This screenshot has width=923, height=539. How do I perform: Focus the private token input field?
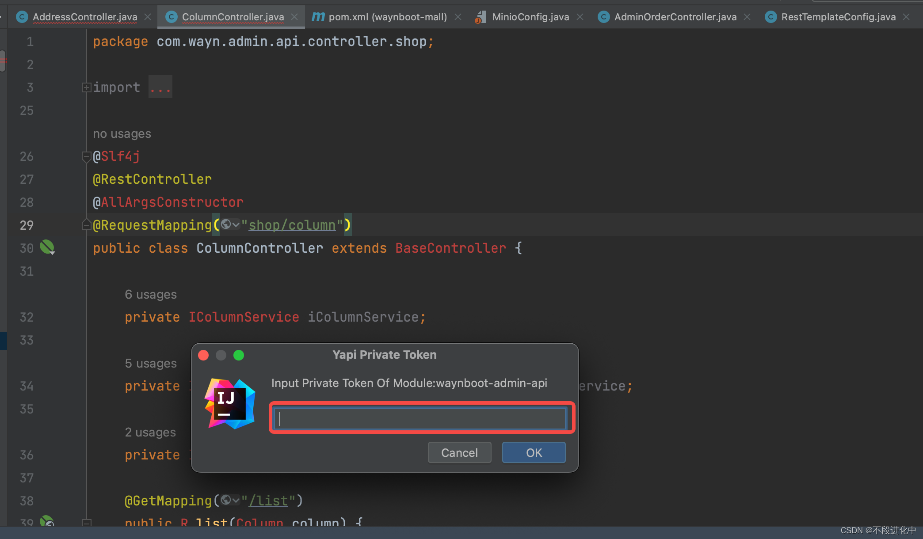[420, 418]
